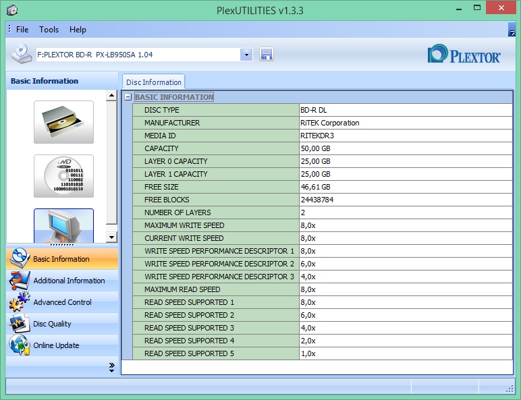Click the Advanced Control gears icon
521x400 pixels.
(18, 302)
